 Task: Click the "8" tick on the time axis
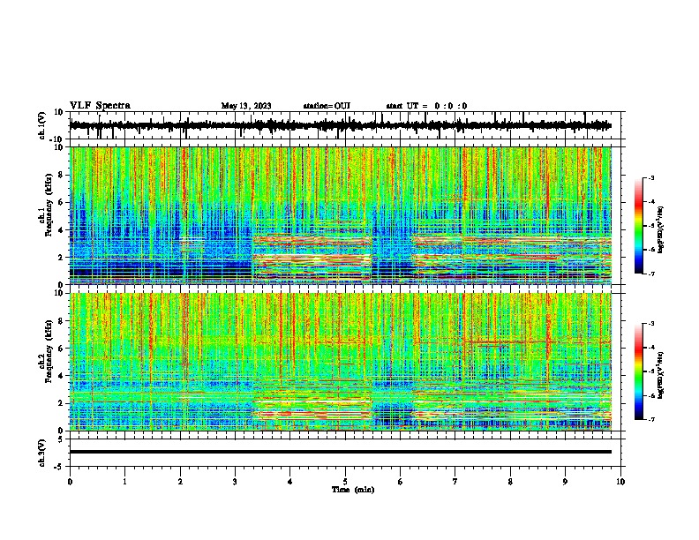(510, 482)
